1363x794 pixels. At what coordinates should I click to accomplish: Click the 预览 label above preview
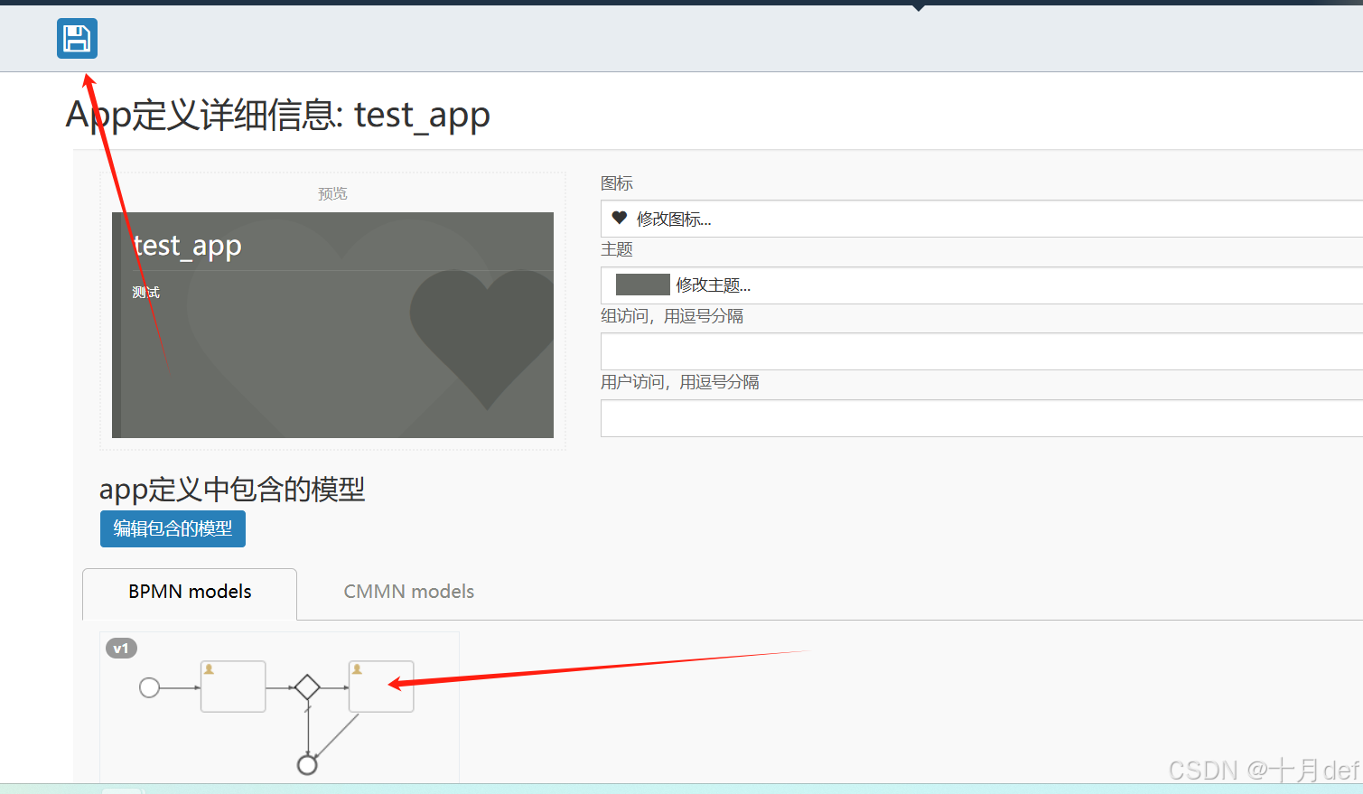pyautogui.click(x=332, y=193)
